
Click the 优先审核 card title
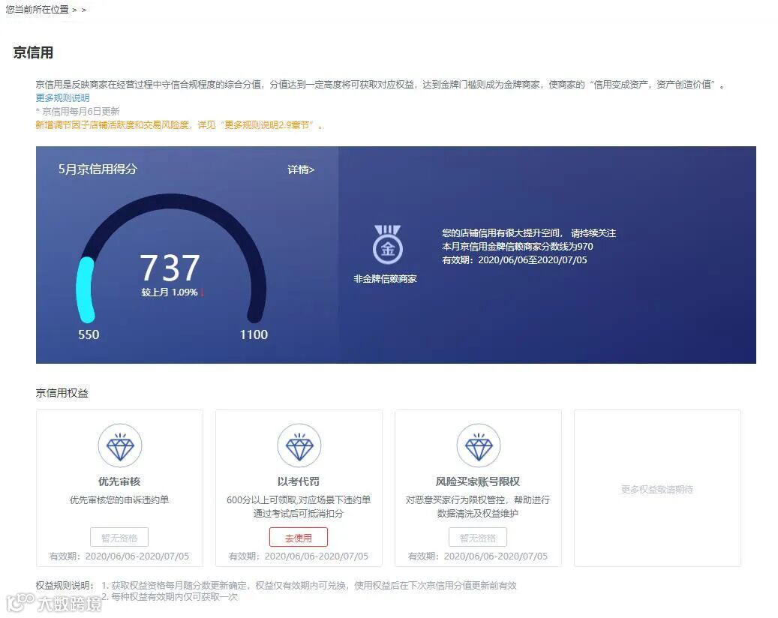tap(119, 481)
